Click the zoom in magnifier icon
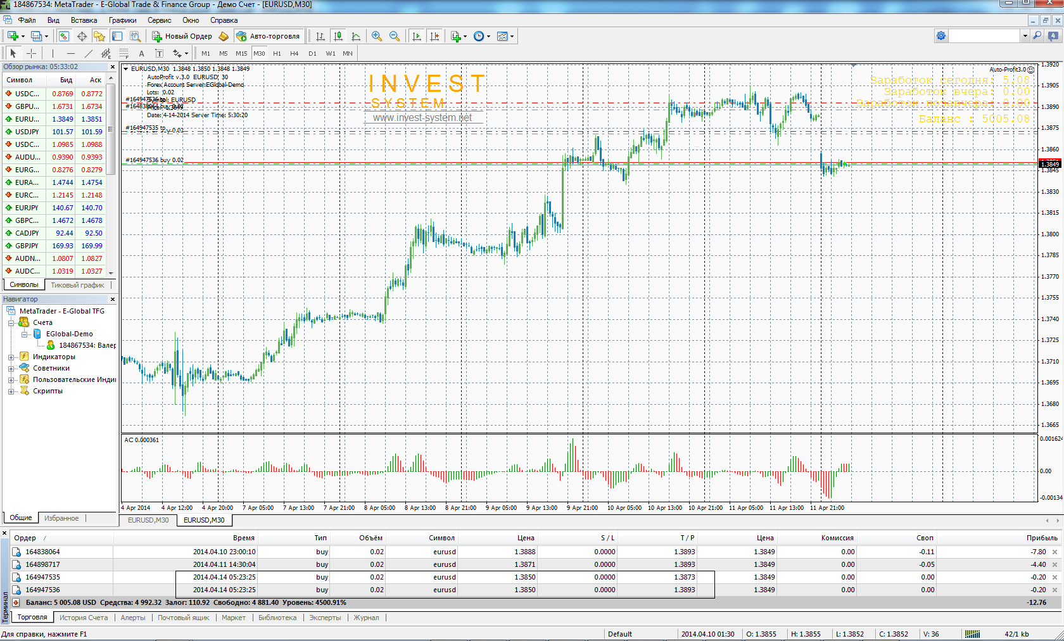The image size is (1064, 641). [x=377, y=36]
